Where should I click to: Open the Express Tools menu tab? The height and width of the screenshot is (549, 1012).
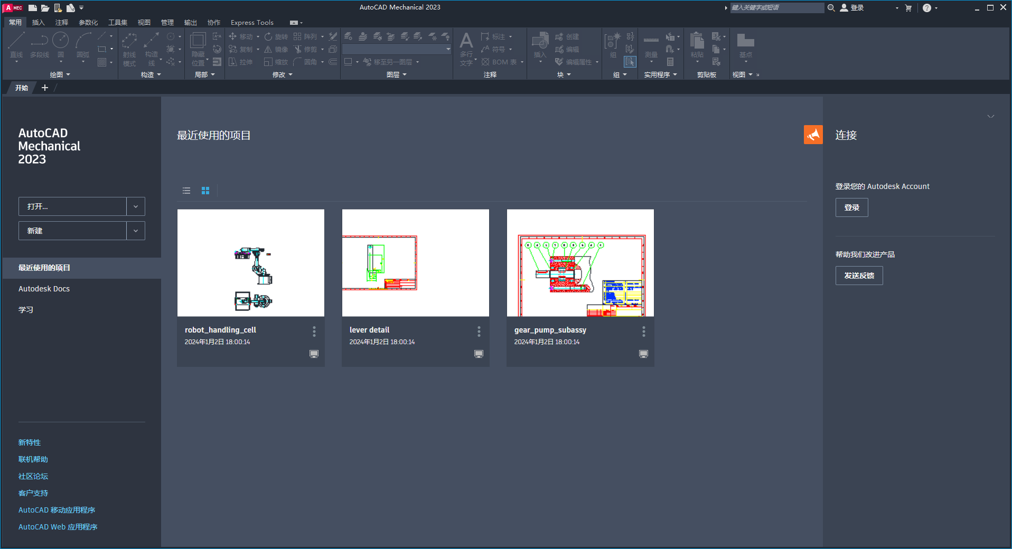click(x=252, y=22)
